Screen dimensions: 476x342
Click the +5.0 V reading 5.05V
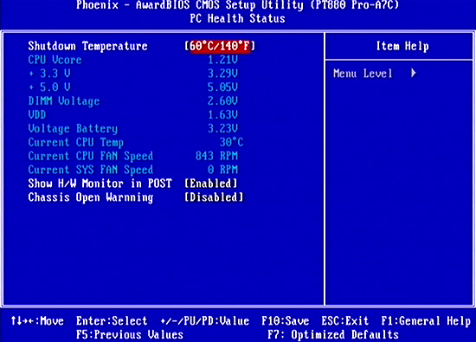[x=222, y=87]
